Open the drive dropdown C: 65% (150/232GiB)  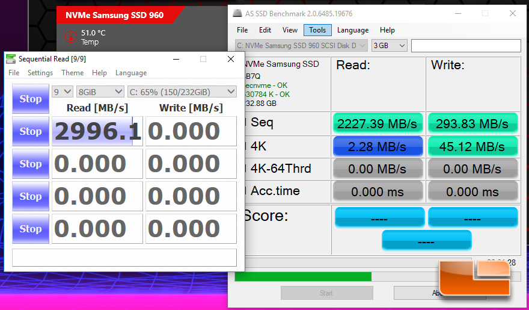coord(182,91)
